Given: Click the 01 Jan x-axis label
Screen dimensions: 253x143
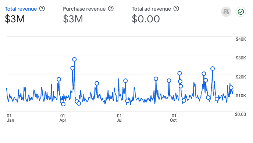Looking at the screenshot, I should click(10, 118).
